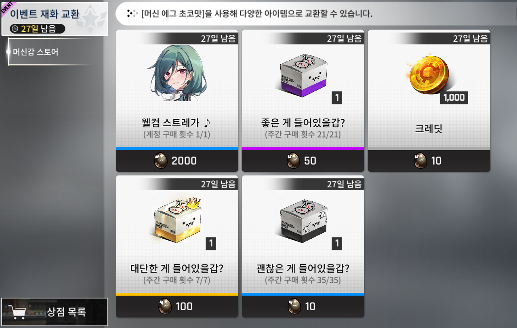
Task: Purchase 좋은 게 들어있을갑 for 50
Action: tap(303, 161)
